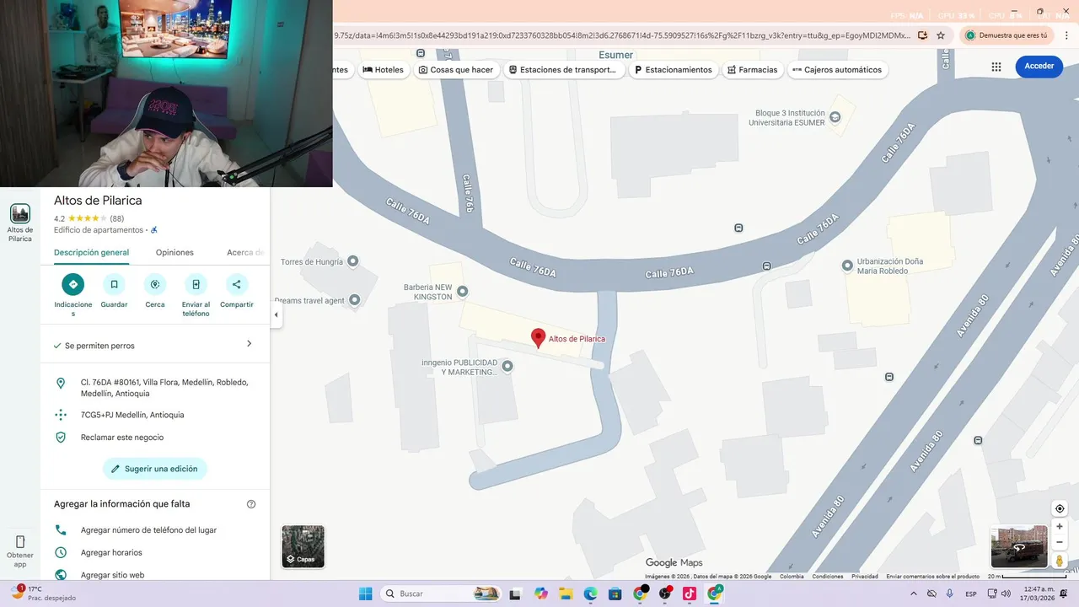The image size is (1079, 607).
Task: Copy plus code 7CG5+PJ Medellín
Action: coord(155,415)
